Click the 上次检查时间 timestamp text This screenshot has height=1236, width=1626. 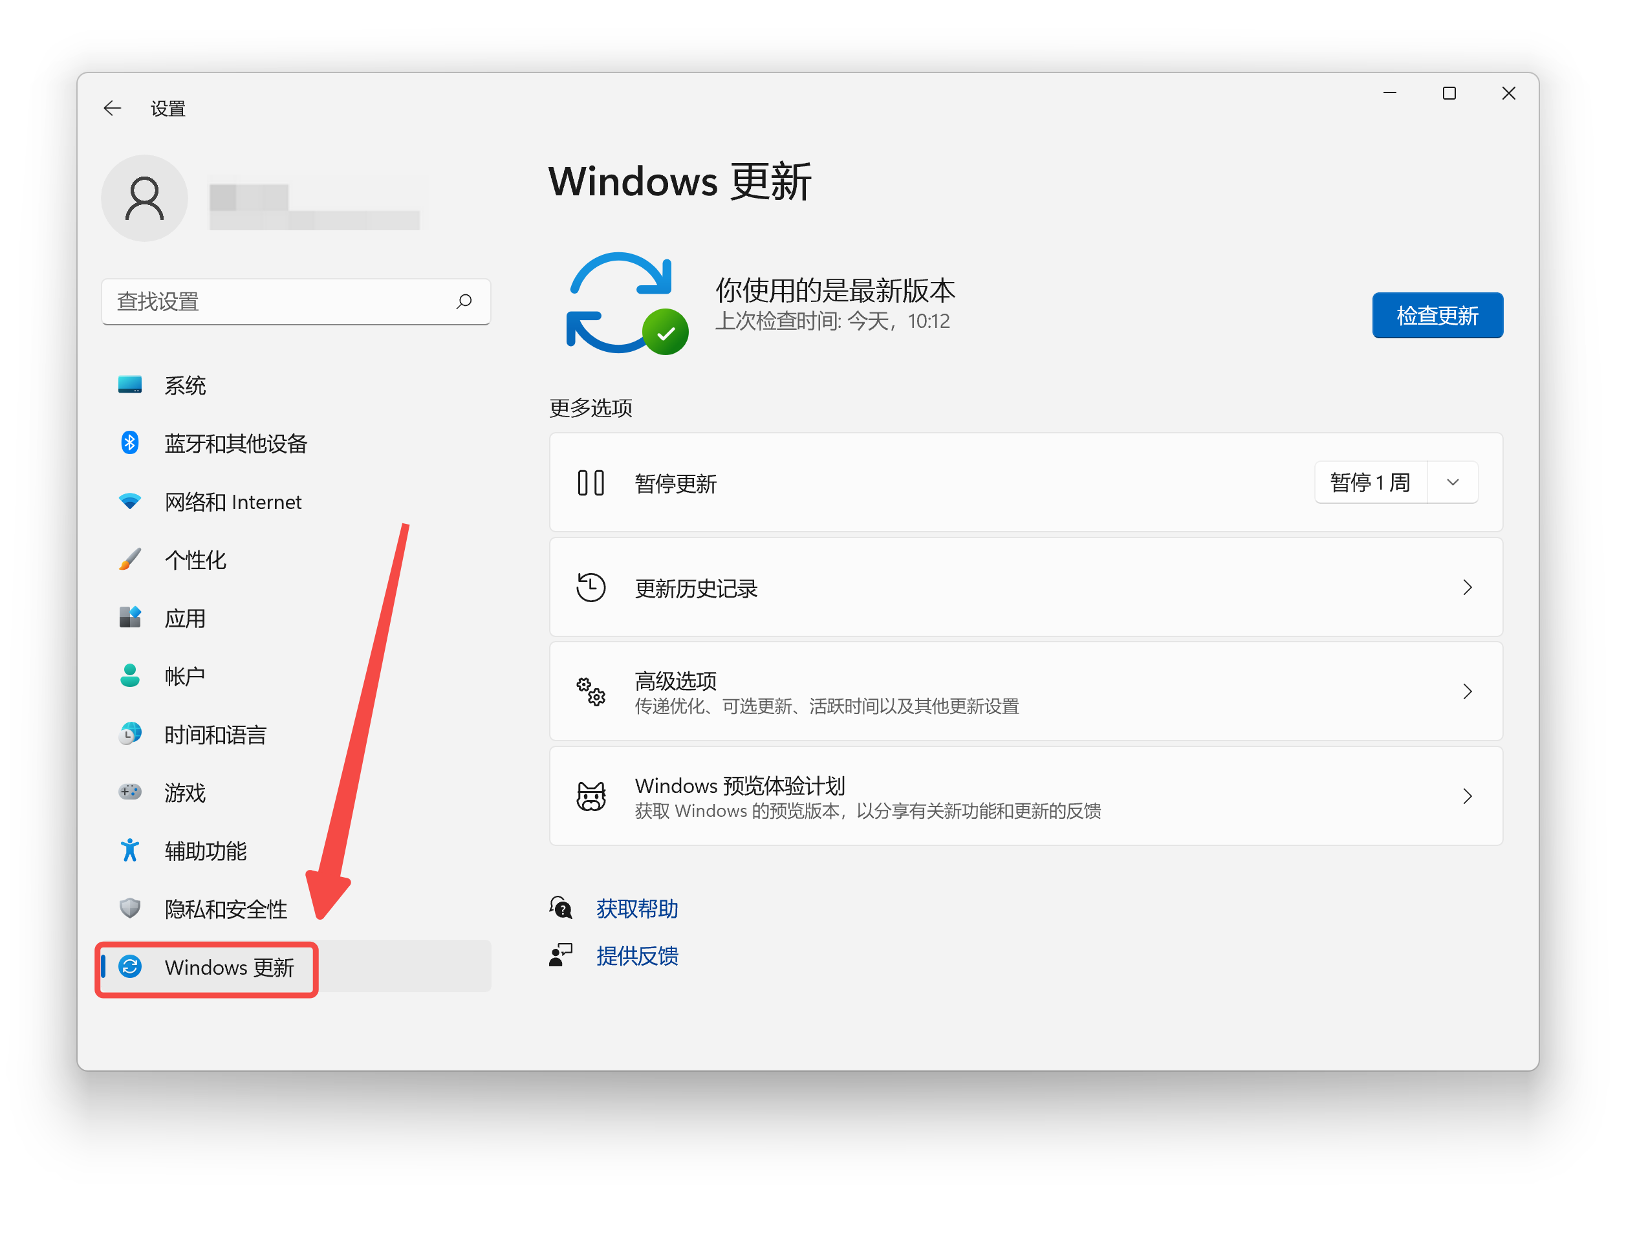click(832, 321)
